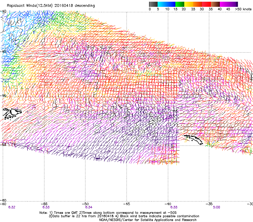The width and height of the screenshot is (253, 222).
Task: Click the purple time stamp '5:00'
Action: (216, 207)
